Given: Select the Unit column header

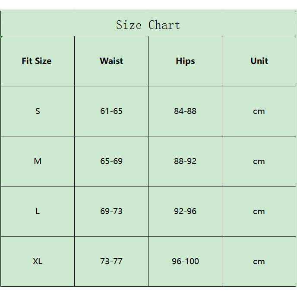Looking at the screenshot, I should coord(259,61).
